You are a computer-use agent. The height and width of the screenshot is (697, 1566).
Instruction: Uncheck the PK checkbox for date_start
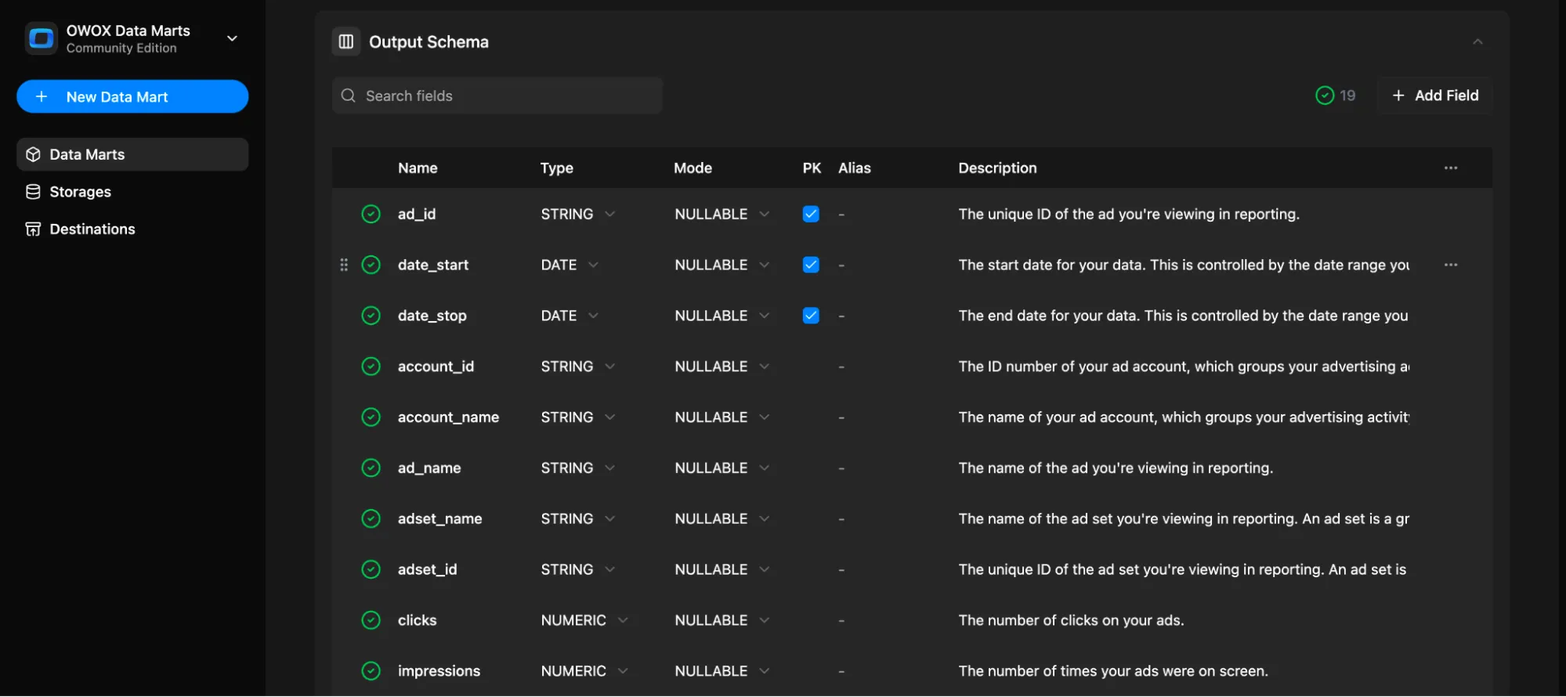tap(811, 265)
